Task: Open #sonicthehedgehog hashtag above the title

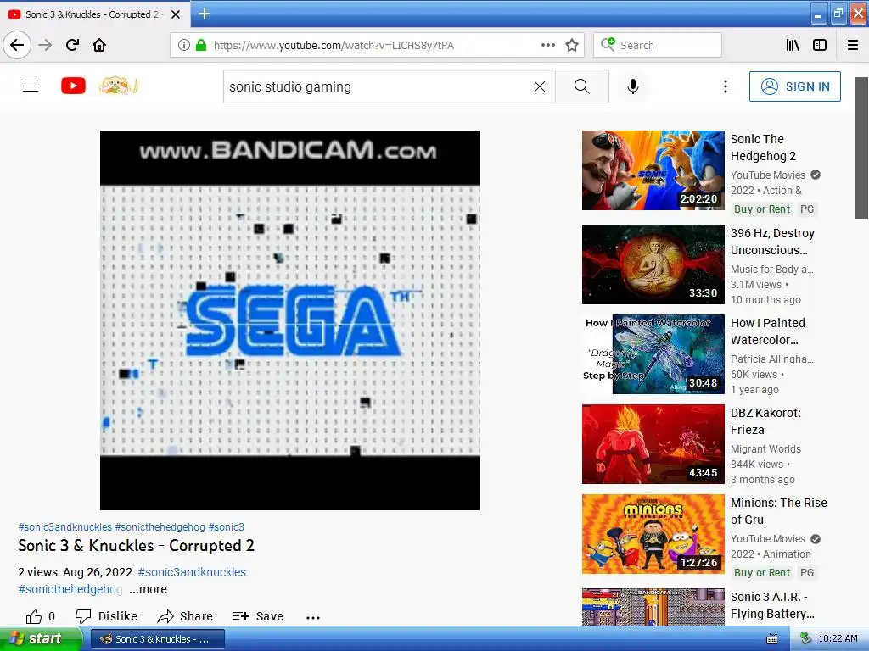Action: click(160, 527)
